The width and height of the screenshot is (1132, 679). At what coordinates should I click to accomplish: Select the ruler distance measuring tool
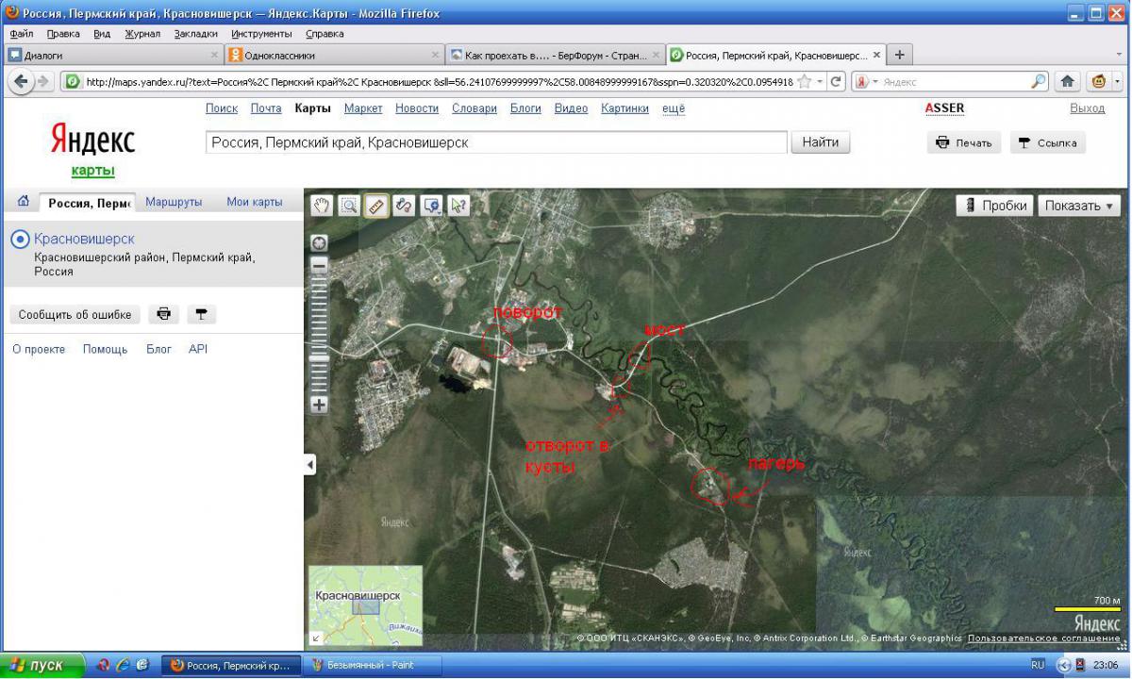coord(376,206)
